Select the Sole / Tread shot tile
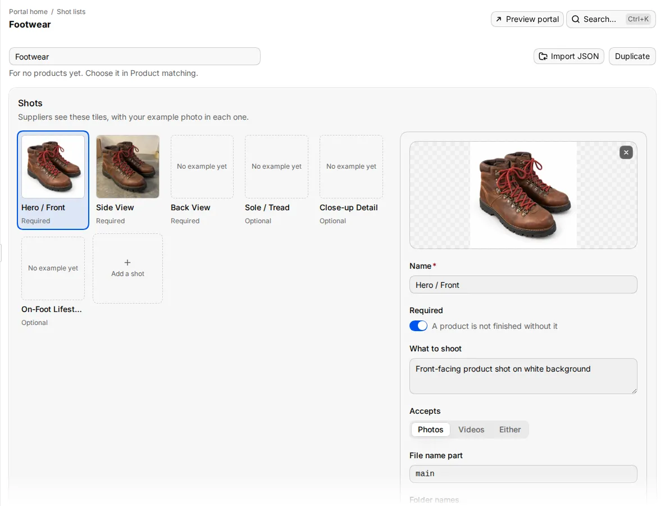 (276, 166)
